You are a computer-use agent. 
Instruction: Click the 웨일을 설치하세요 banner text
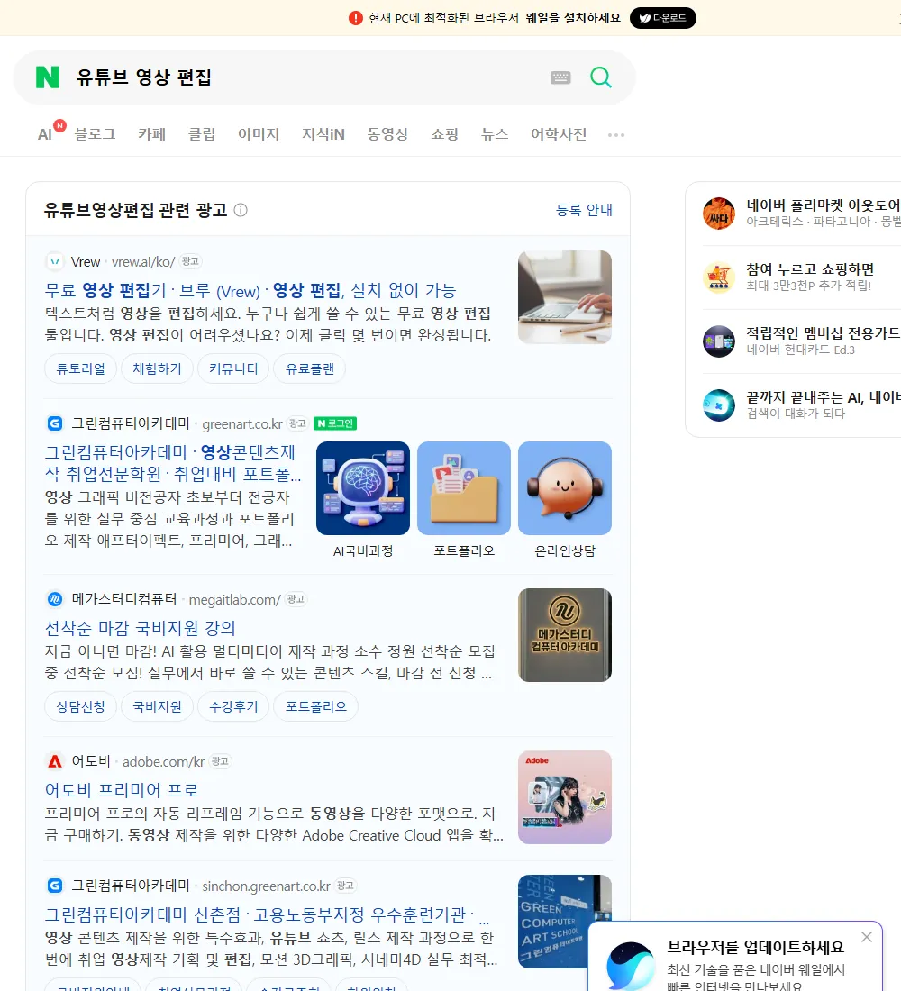pyautogui.click(x=573, y=18)
